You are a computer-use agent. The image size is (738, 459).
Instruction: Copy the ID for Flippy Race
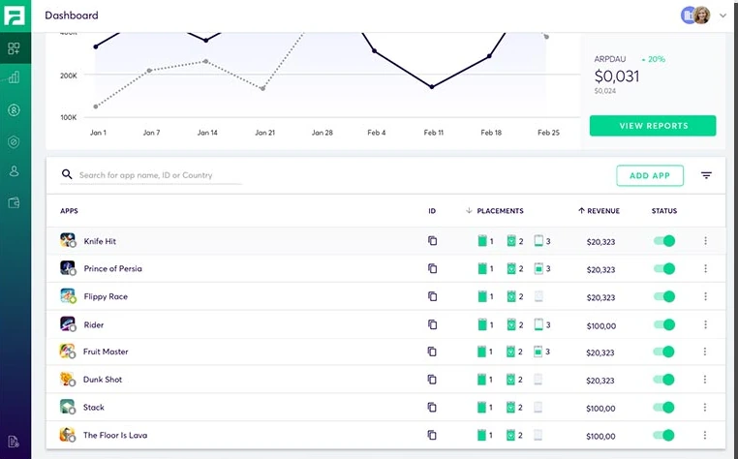[x=432, y=296]
